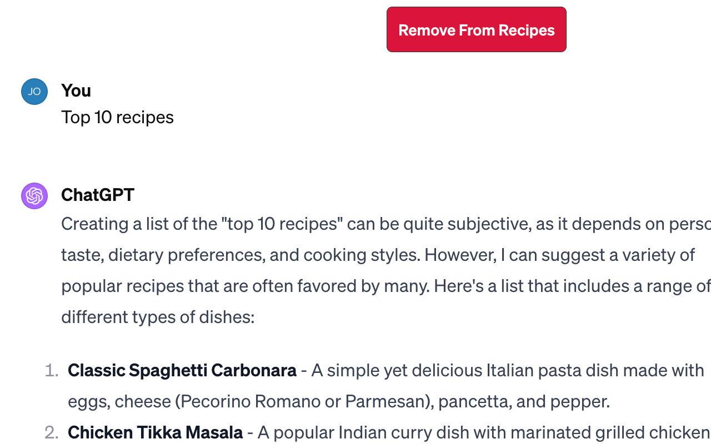Click the line starting "taste, dietary preferences"

tap(378, 255)
